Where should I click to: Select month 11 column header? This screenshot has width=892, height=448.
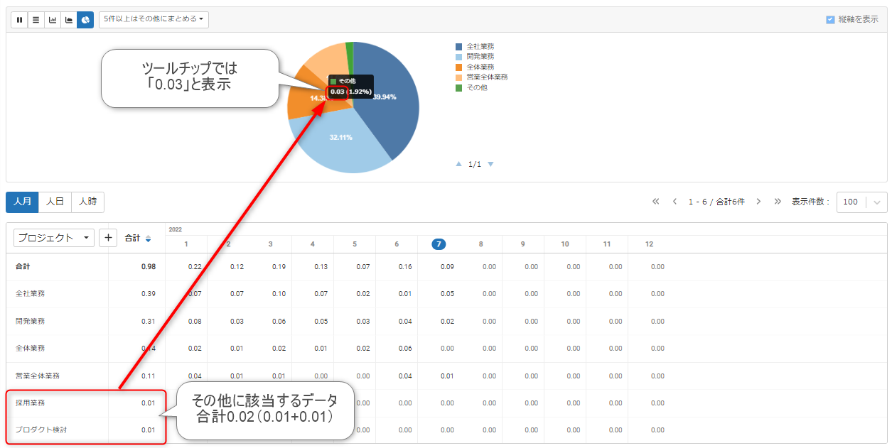pyautogui.click(x=607, y=244)
